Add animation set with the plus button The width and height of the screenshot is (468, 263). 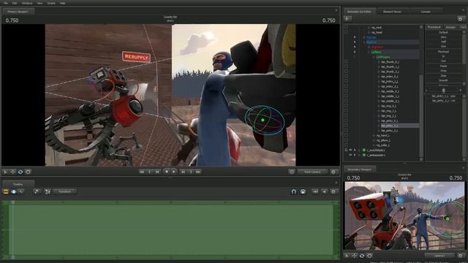(x=348, y=19)
